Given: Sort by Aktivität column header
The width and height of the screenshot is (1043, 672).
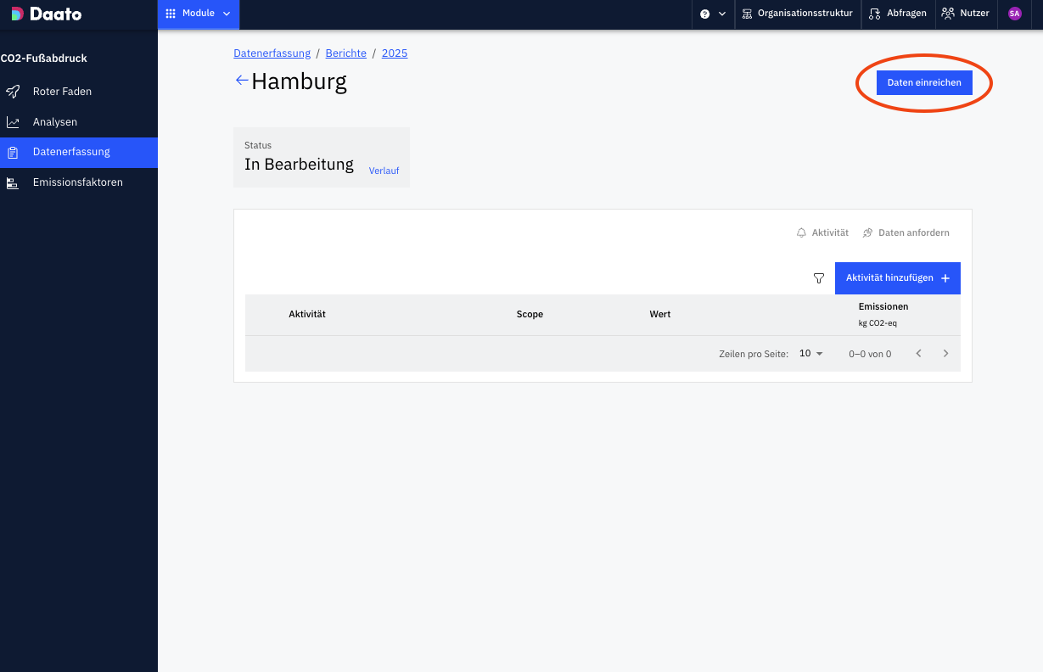Looking at the screenshot, I should [307, 314].
